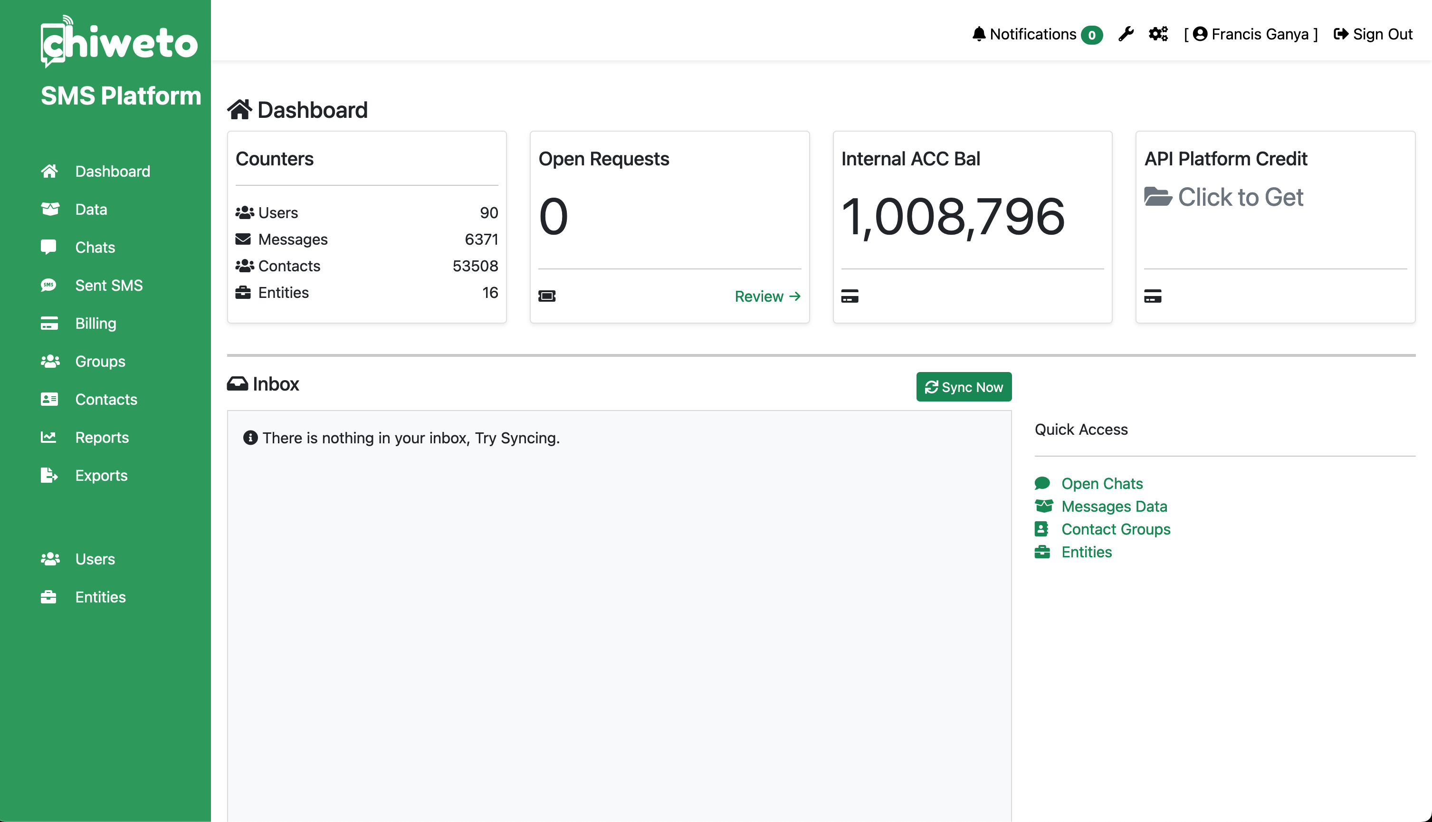Click the Users icon in the sidebar

coord(50,559)
